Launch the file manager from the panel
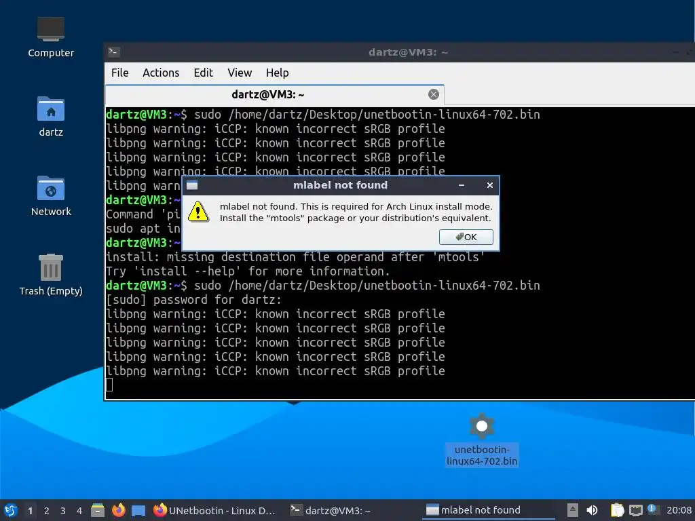Viewport: 695px width, 521px height. pos(98,510)
